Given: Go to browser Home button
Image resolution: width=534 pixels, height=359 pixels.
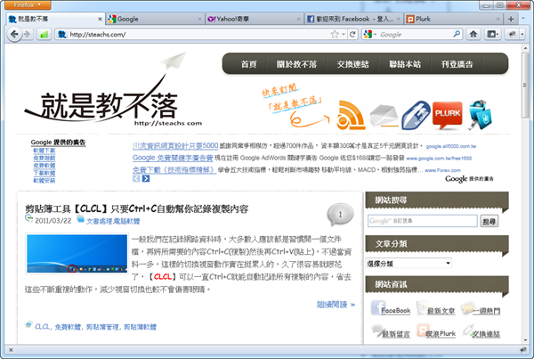Looking at the screenshot, I should [x=473, y=34].
